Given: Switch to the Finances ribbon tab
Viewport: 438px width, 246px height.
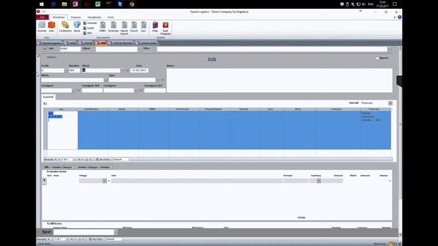Looking at the screenshot, I should (76, 17).
